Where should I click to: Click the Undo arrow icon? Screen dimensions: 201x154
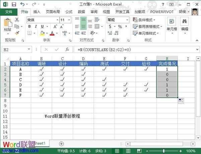pyautogui.click(x=22, y=4)
